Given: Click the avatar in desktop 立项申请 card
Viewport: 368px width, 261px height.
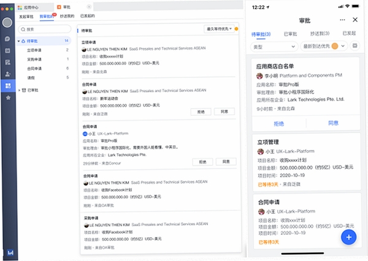Looking at the screenshot, I should 84,50.
